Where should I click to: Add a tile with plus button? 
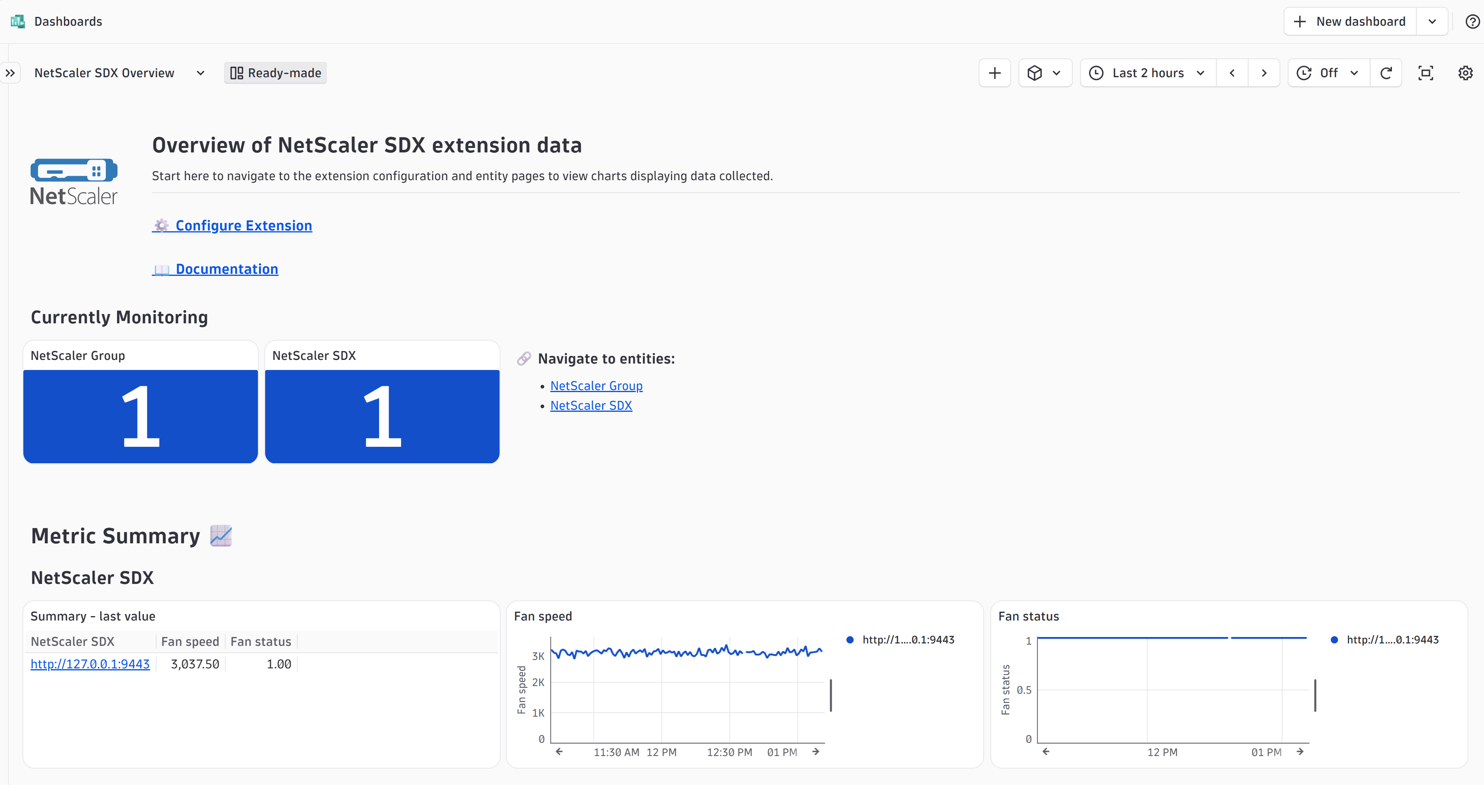click(994, 73)
